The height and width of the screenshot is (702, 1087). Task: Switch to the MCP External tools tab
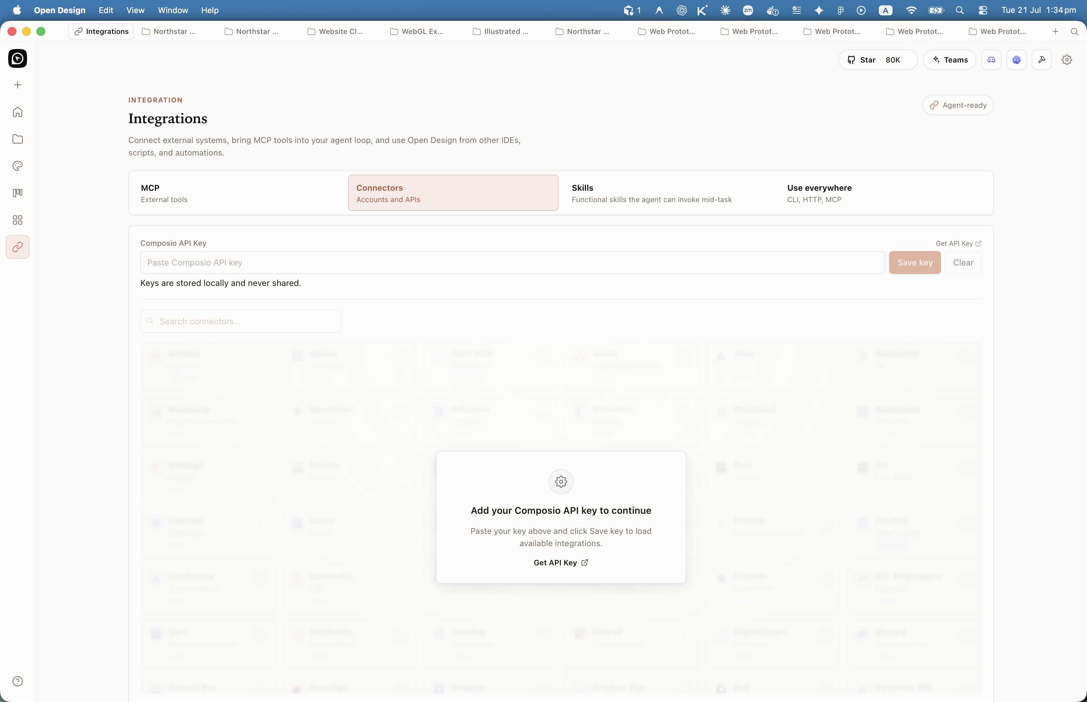pyautogui.click(x=238, y=193)
